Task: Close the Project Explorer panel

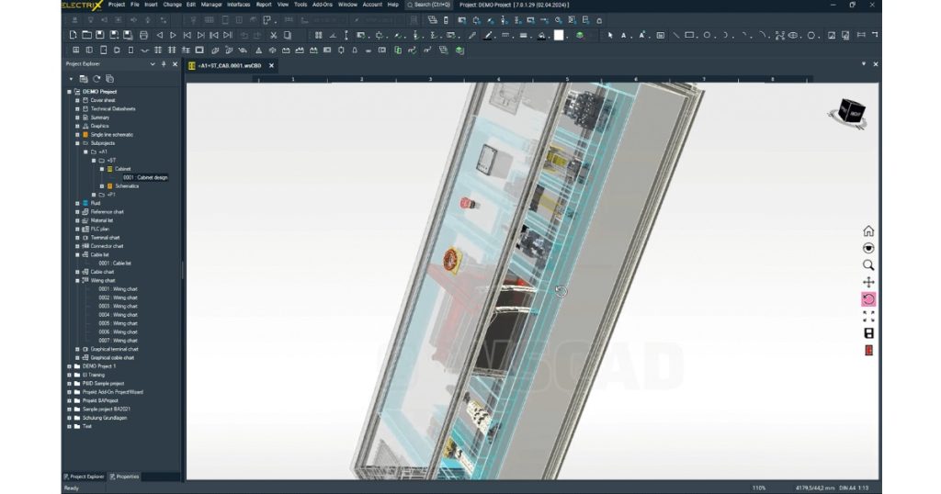Action: pyautogui.click(x=176, y=63)
